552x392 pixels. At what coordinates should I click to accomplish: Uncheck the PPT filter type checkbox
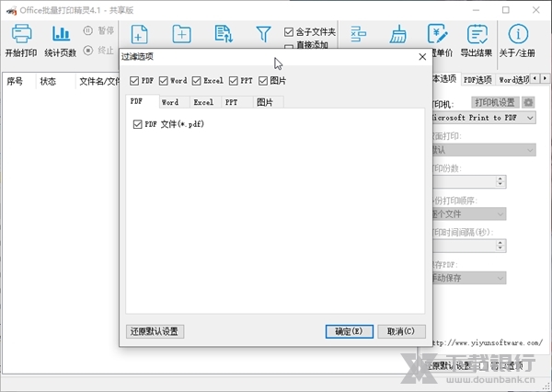click(234, 81)
